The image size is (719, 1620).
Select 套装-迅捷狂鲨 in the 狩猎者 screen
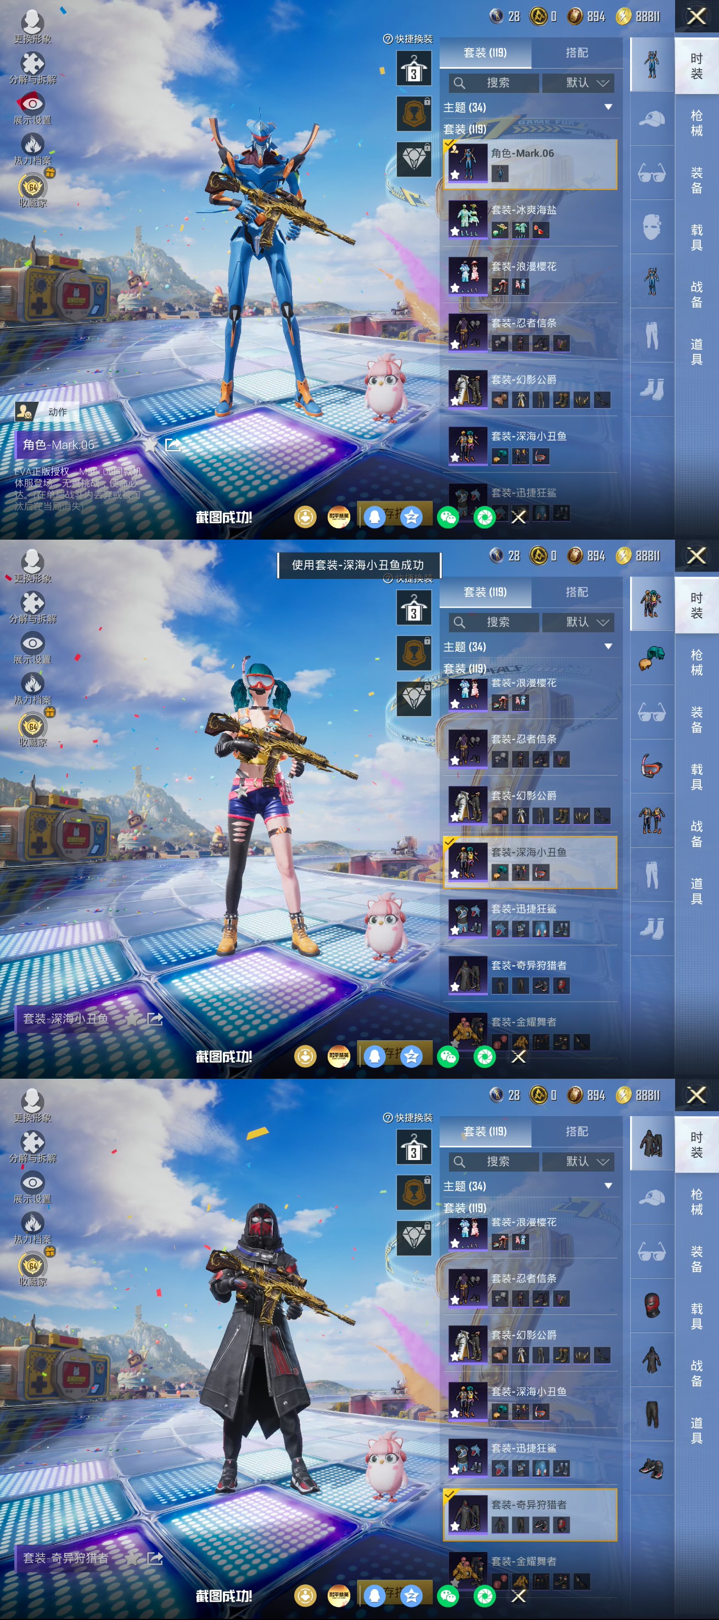pos(530,1458)
